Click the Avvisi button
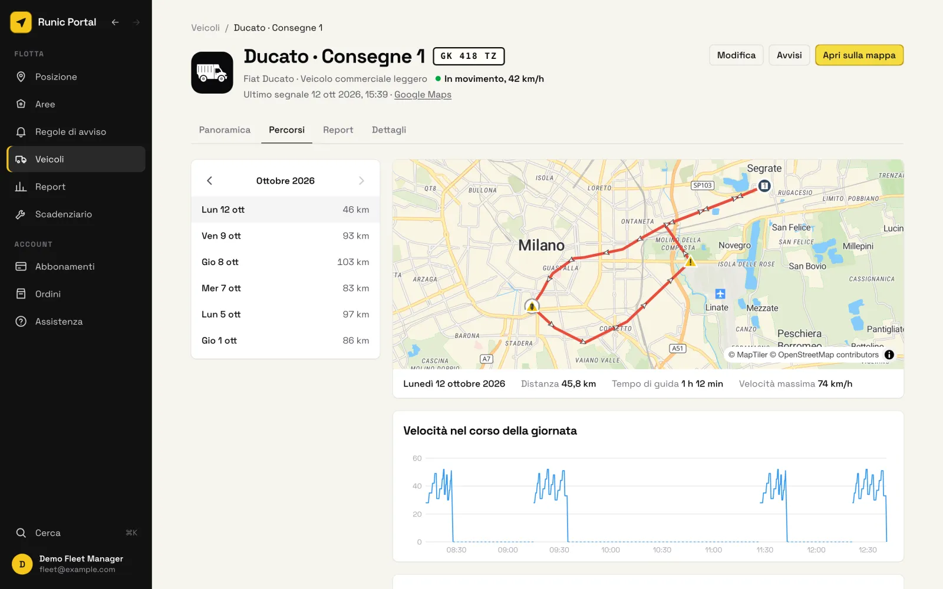Viewport: 943px width, 589px height. point(789,55)
